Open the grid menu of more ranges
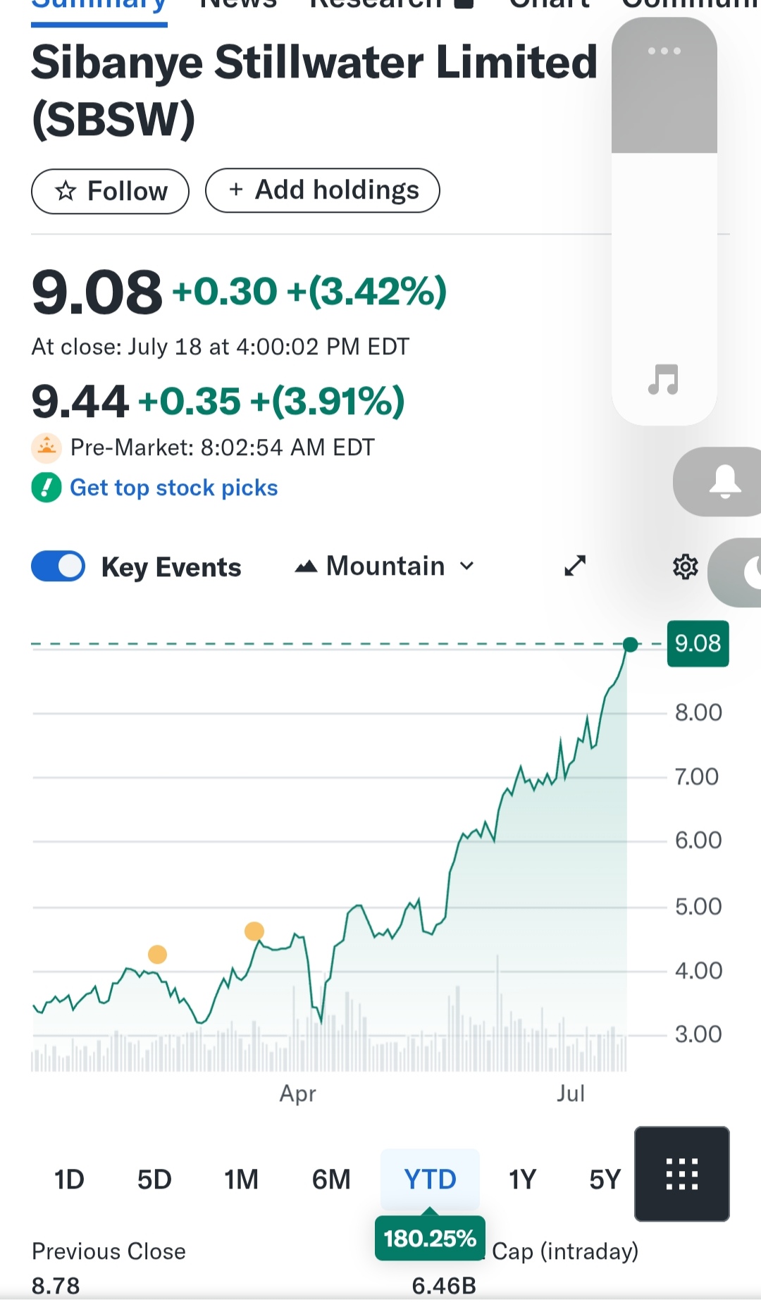Image resolution: width=761 pixels, height=1307 pixels. coord(682,1174)
